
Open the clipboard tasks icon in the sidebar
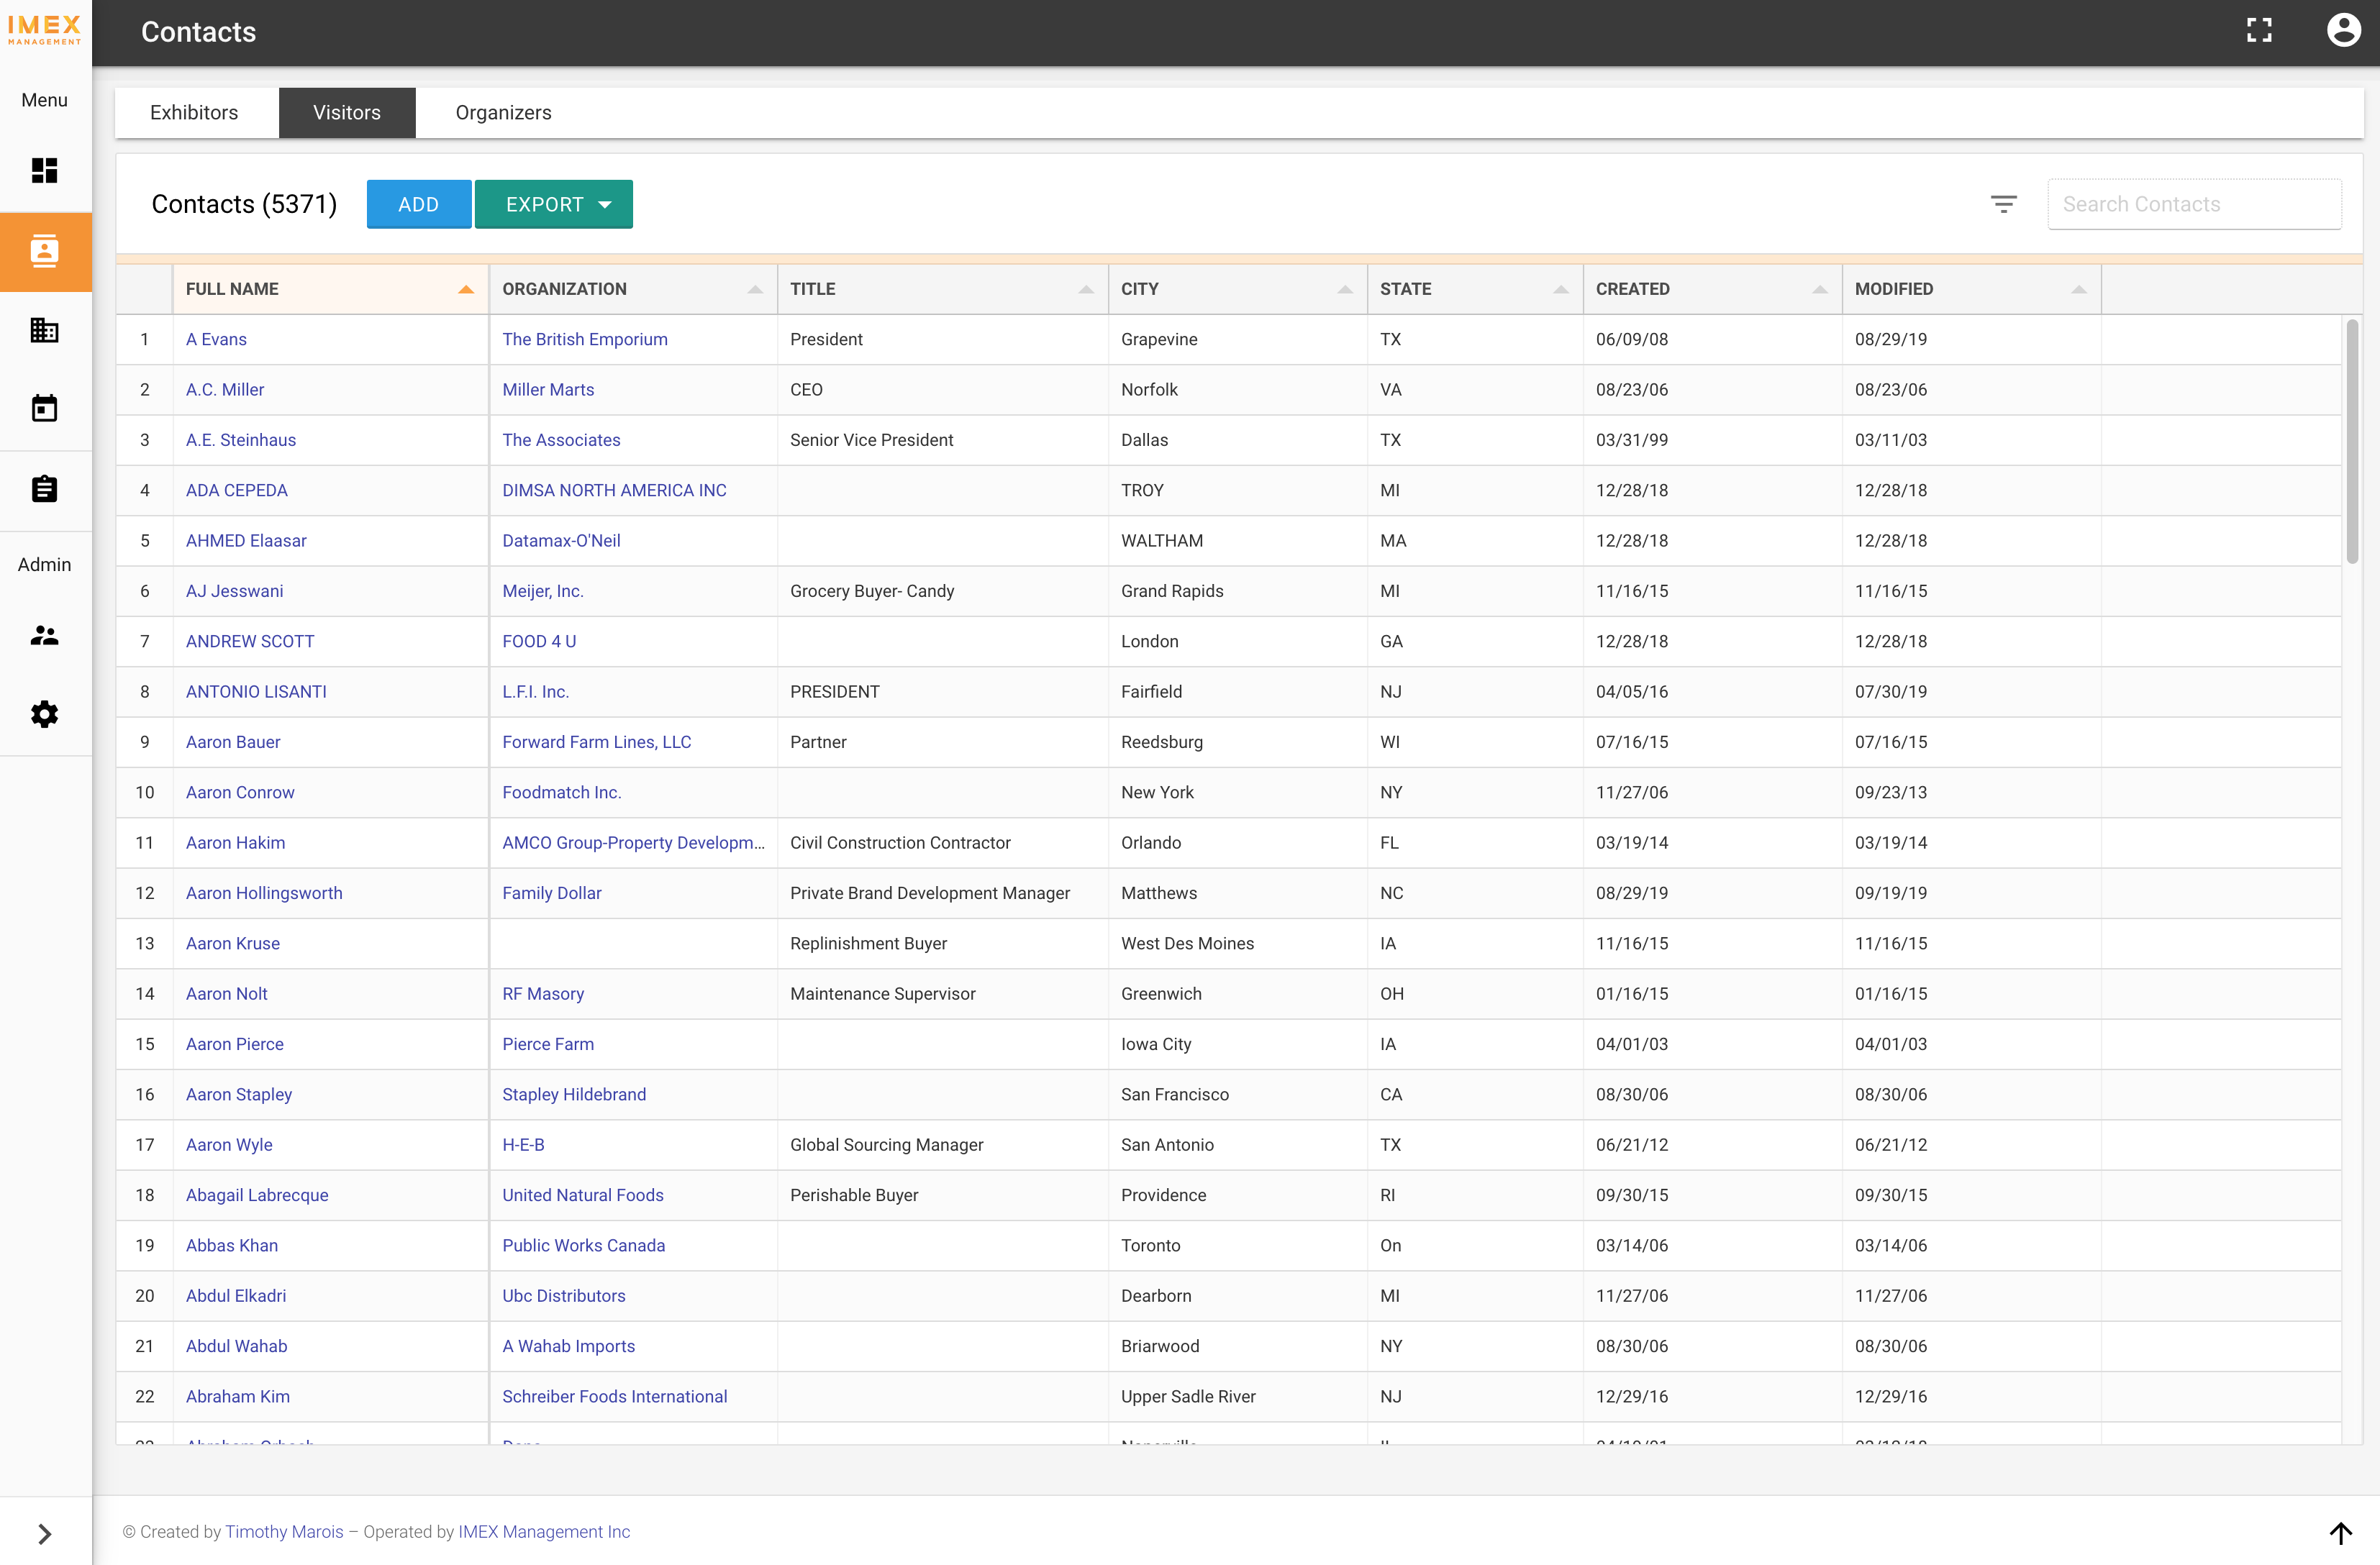pos(44,488)
